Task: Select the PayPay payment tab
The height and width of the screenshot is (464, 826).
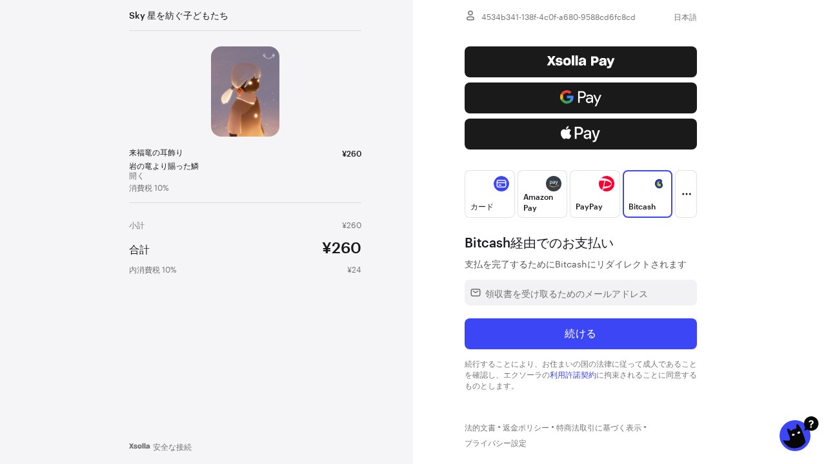Action: pos(595,194)
